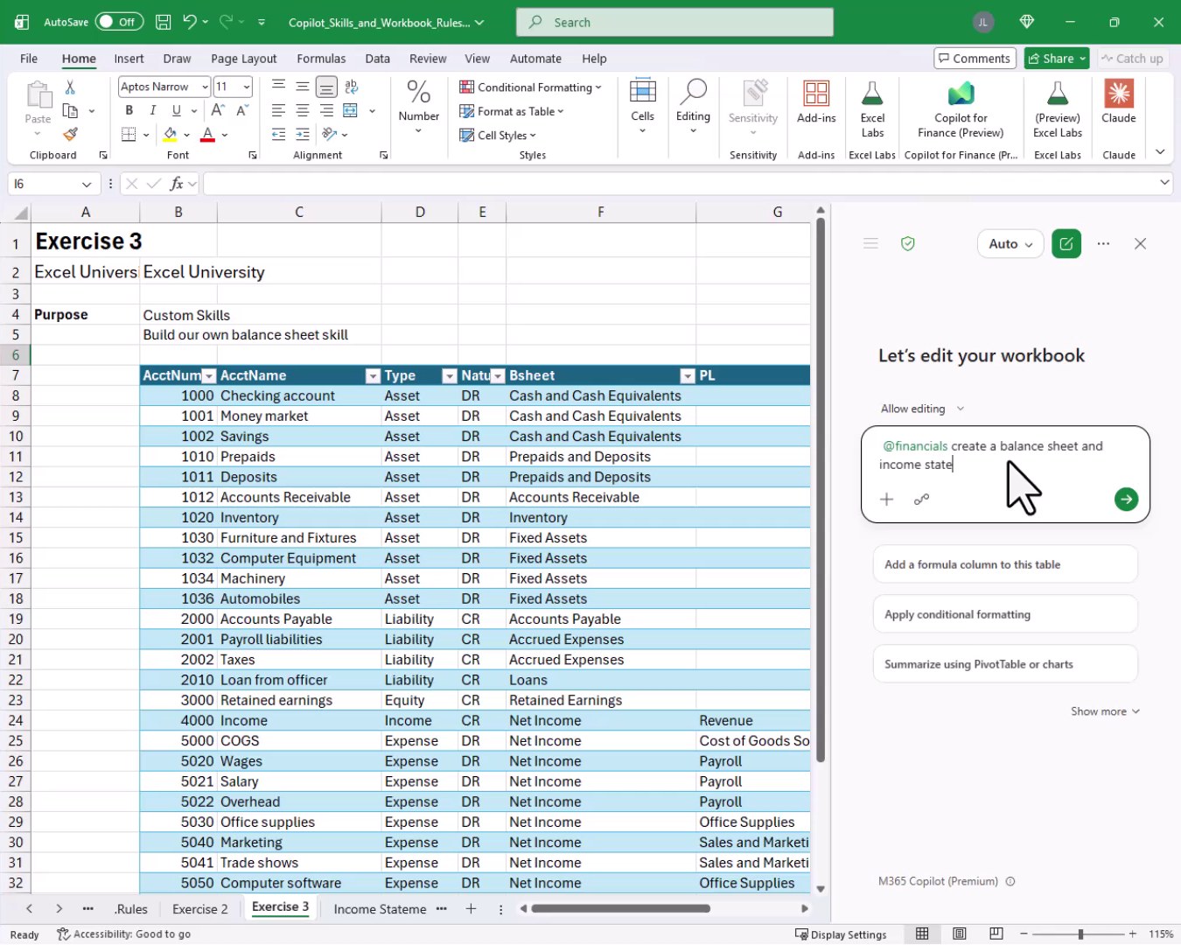Viewport: 1181px width, 945px height.
Task: Click the Center horizontal alignment icon
Action: coord(302,110)
